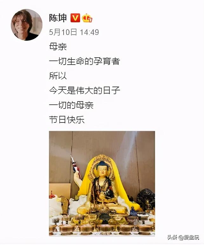Click the text line 一切的母亲
Screen dimensions: 204x245
(71, 105)
